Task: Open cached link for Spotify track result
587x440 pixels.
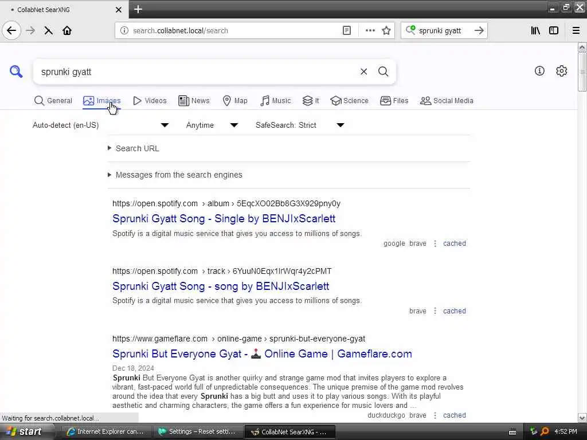Action: (455, 311)
